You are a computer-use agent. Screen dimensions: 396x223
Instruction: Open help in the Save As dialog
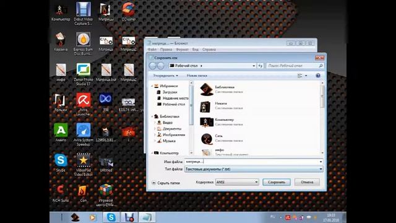(x=318, y=76)
